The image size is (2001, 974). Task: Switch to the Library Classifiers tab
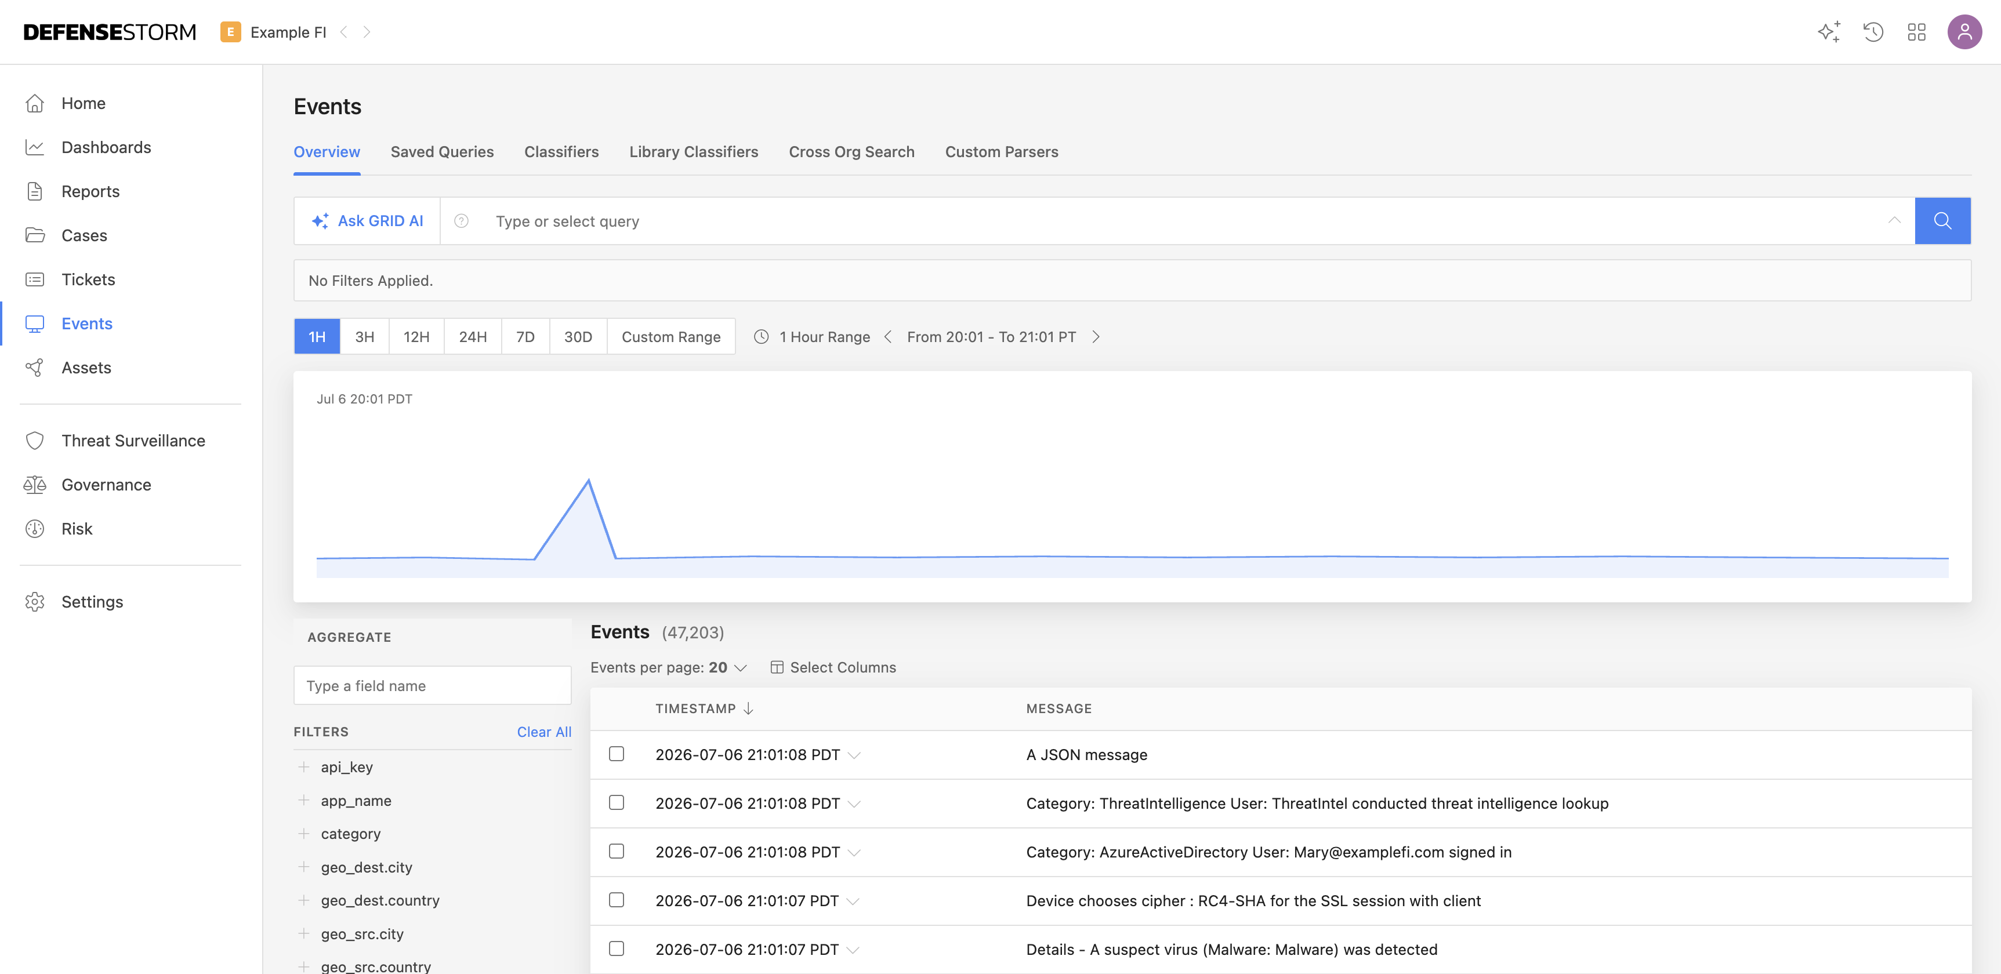point(694,152)
